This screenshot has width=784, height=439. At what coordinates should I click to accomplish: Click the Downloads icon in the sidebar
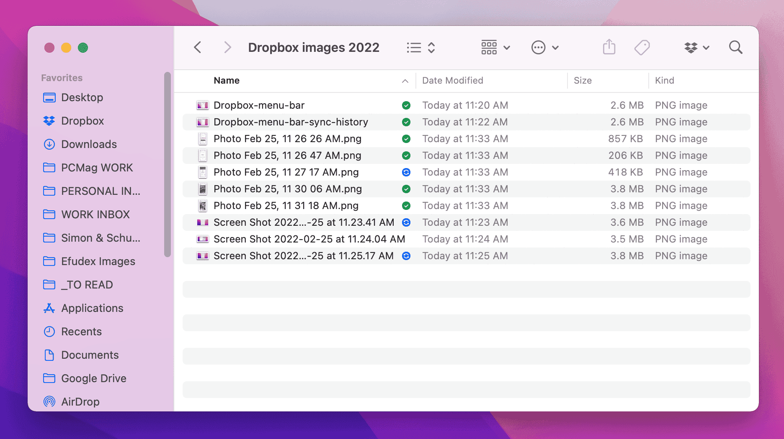coord(49,144)
